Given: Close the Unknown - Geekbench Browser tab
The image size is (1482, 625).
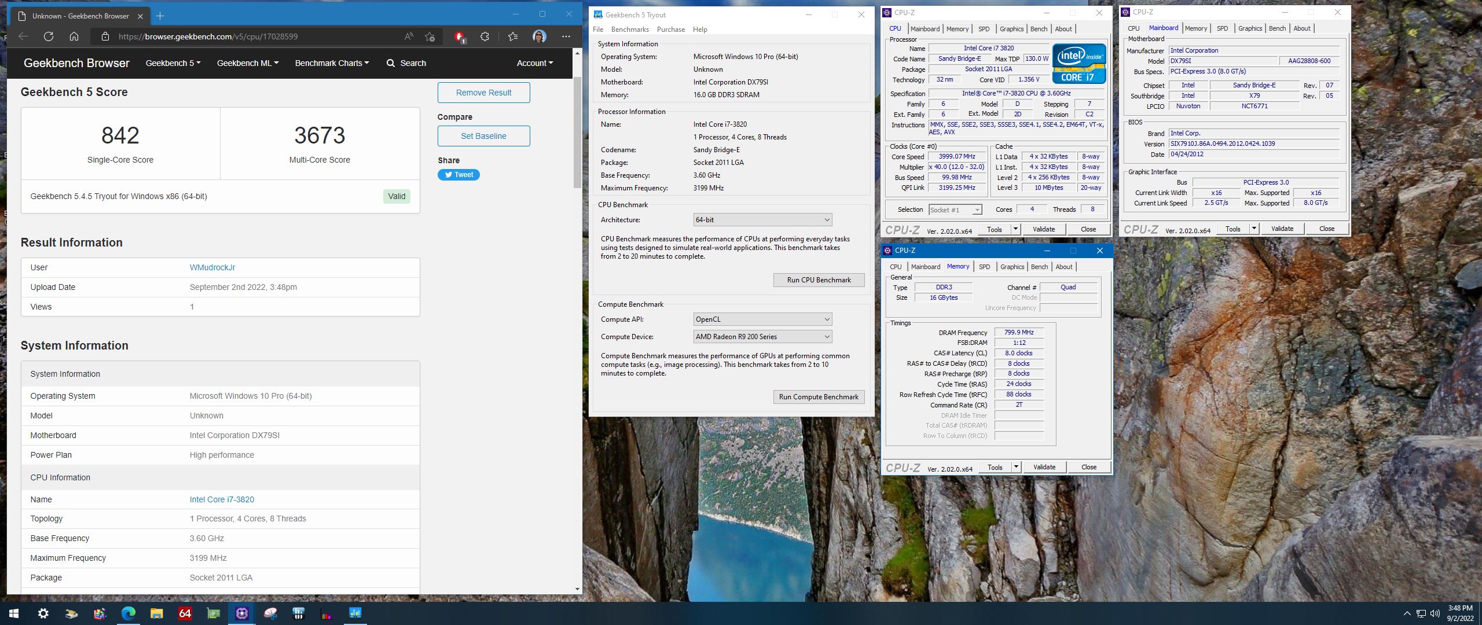Looking at the screenshot, I should coord(140,16).
